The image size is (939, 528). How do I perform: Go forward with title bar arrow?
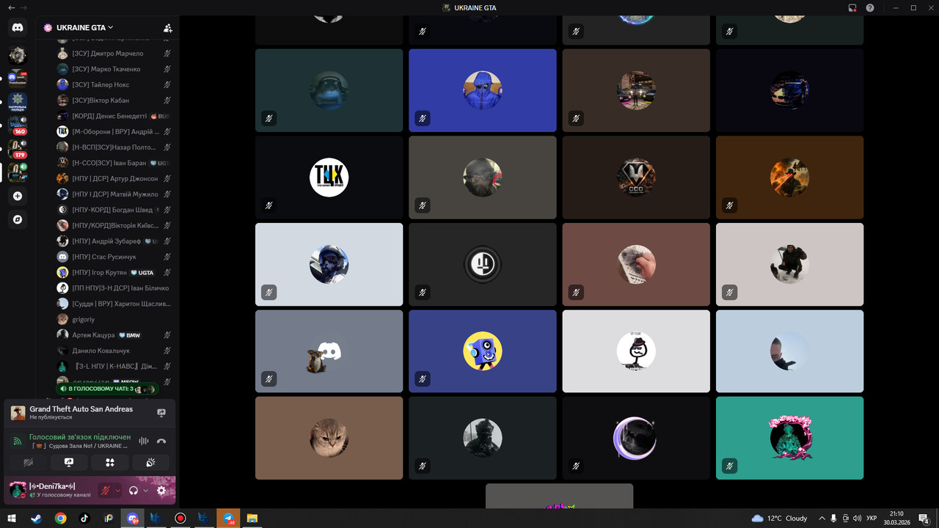click(24, 7)
